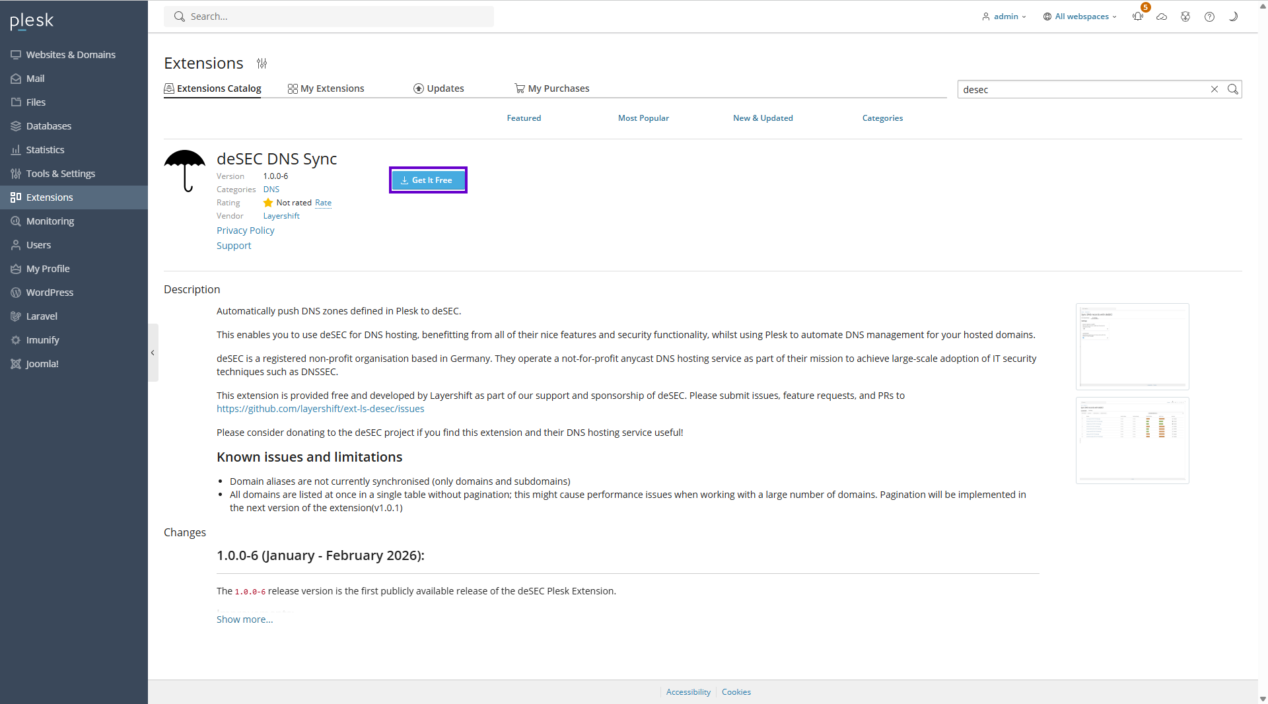This screenshot has width=1268, height=704.
Task: Collapse the left sidebar panel
Action: (153, 353)
